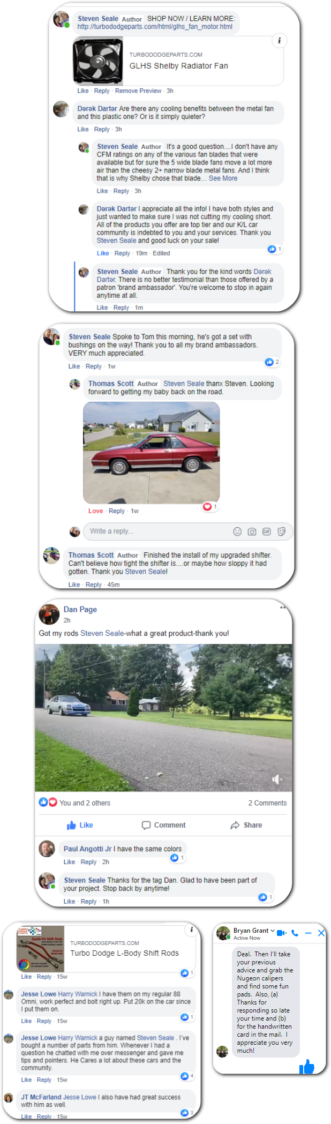Click the emoji icon in the reply box
This screenshot has width=331, height=1124.
237,531
